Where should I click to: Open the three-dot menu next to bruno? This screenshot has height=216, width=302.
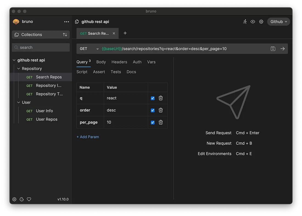click(x=66, y=22)
